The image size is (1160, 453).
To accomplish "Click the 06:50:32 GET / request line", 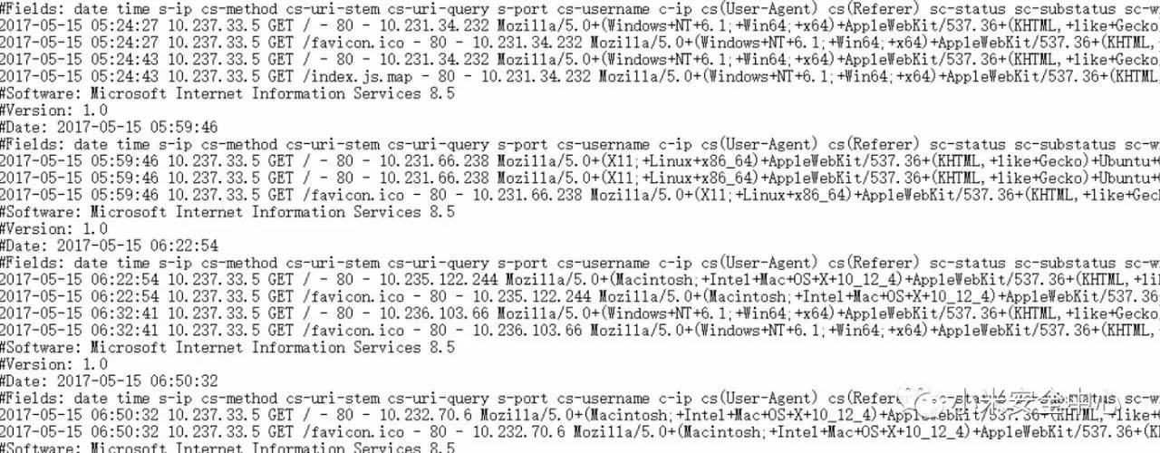I will pyautogui.click(x=580, y=415).
